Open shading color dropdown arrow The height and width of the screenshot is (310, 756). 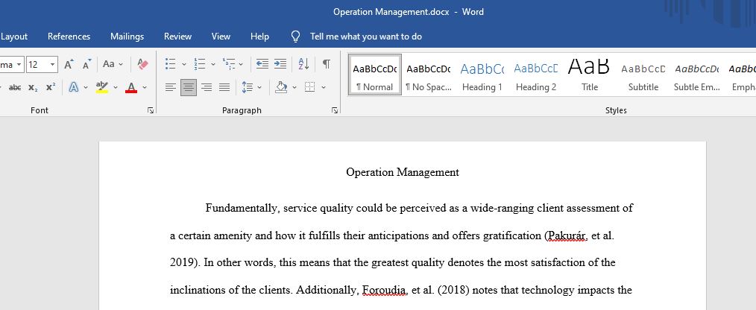[x=294, y=87]
